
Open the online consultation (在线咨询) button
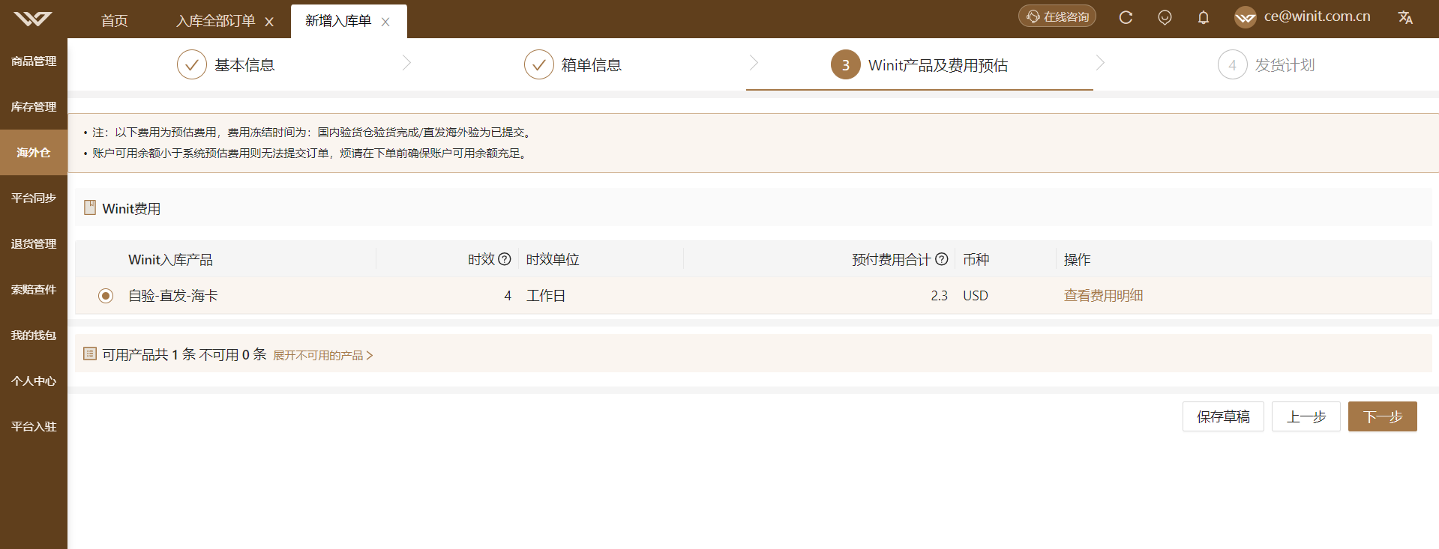pyautogui.click(x=1057, y=16)
